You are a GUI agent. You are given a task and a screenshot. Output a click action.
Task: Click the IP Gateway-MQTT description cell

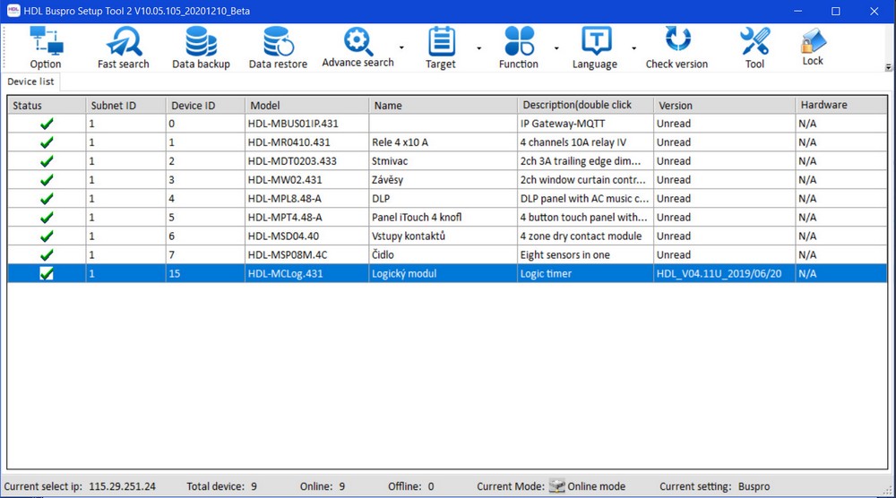coord(586,124)
